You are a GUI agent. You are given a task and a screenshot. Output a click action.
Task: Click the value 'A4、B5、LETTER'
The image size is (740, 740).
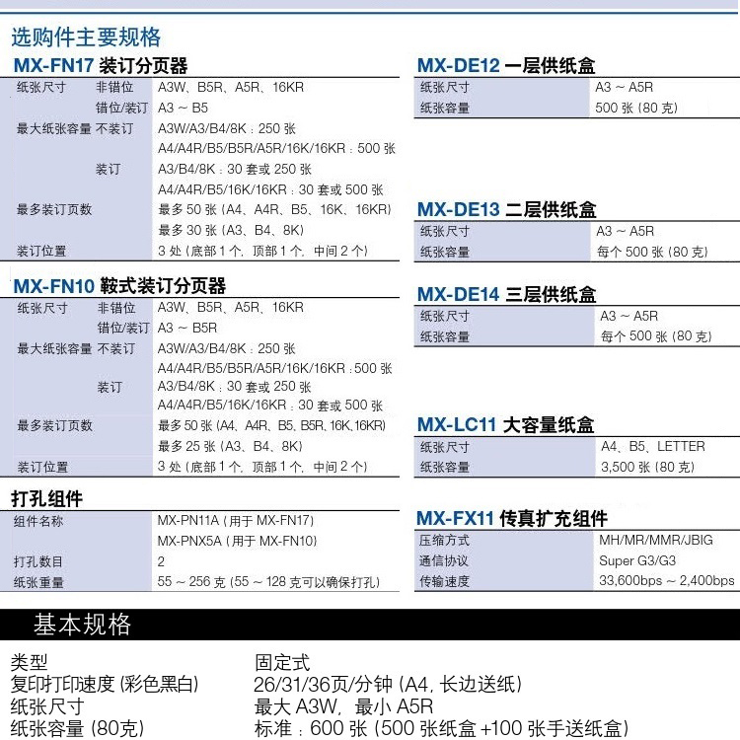[x=653, y=446]
